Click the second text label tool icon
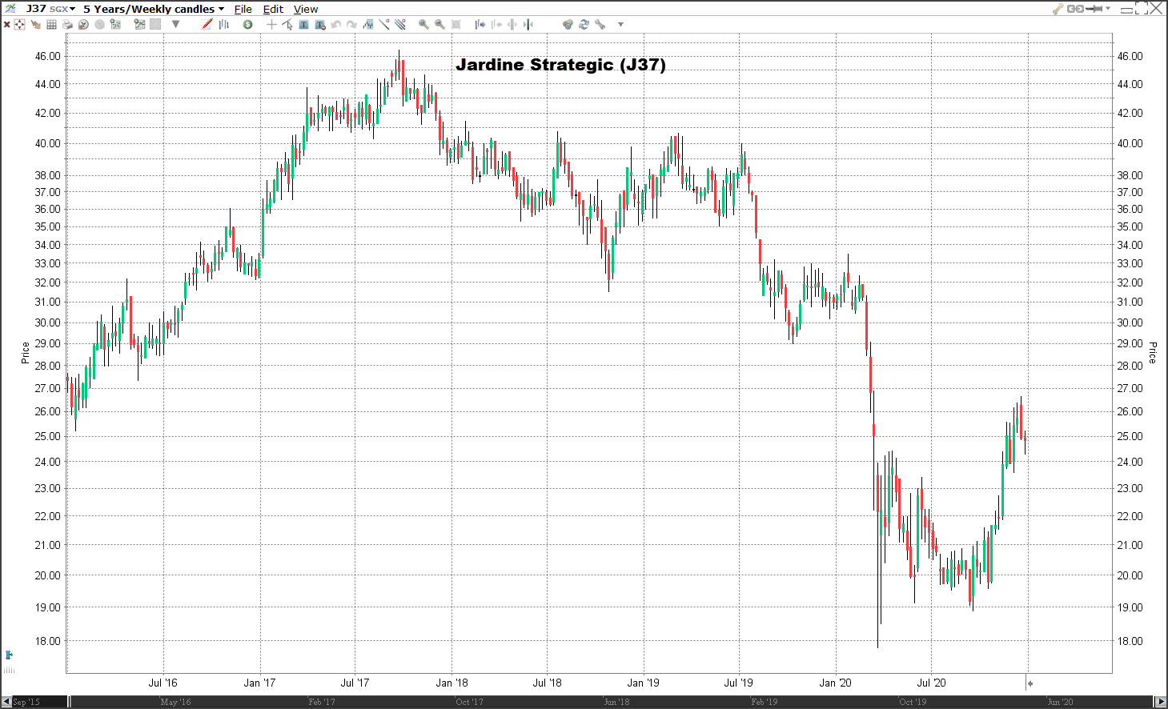 click(320, 24)
